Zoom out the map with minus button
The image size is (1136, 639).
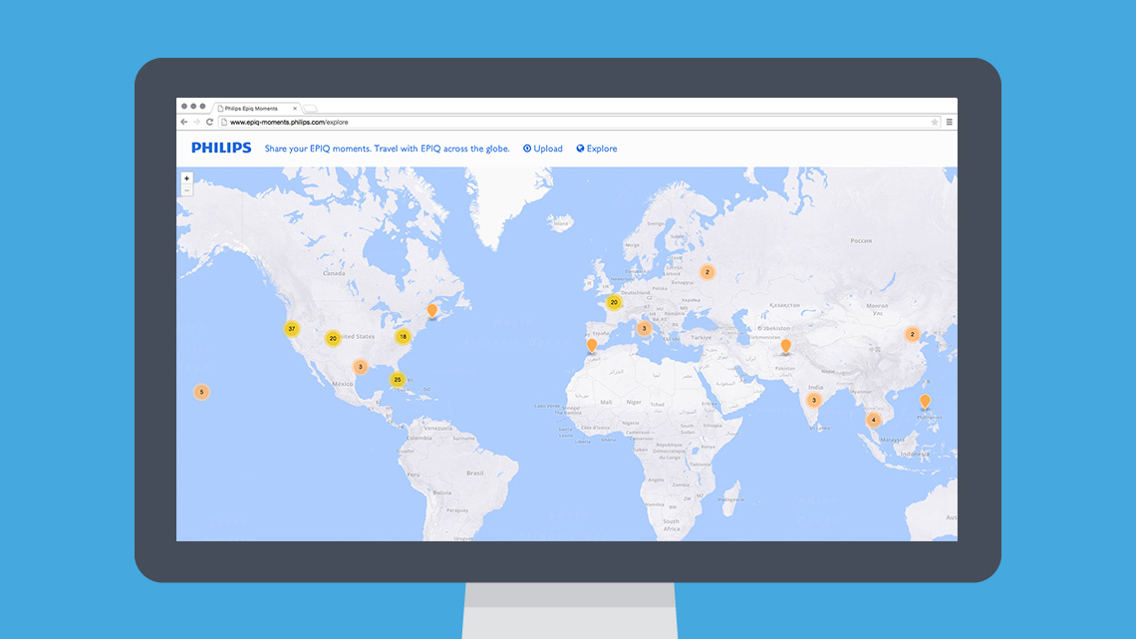tap(187, 190)
